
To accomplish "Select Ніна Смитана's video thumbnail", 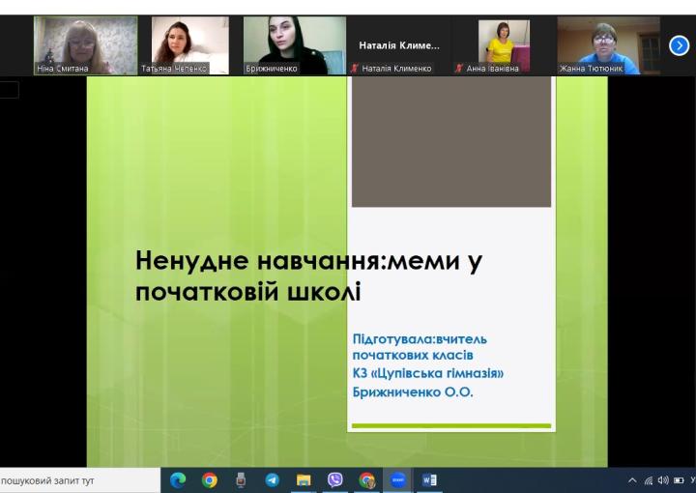I will point(85,43).
